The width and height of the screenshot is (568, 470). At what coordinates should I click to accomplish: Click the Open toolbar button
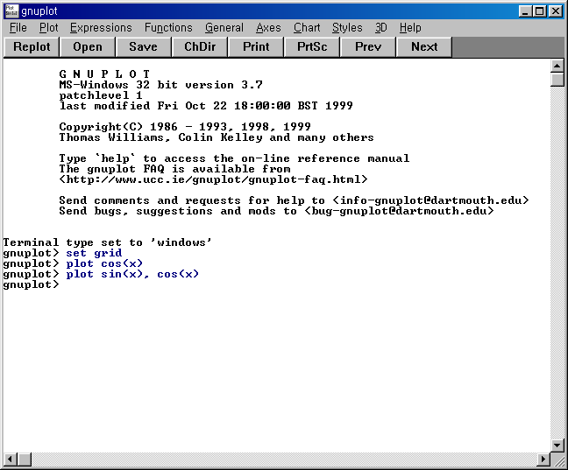click(88, 47)
